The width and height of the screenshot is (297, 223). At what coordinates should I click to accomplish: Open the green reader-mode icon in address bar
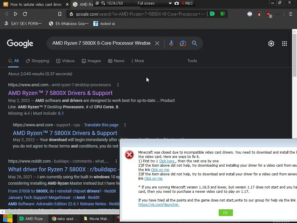[x=212, y=14]
